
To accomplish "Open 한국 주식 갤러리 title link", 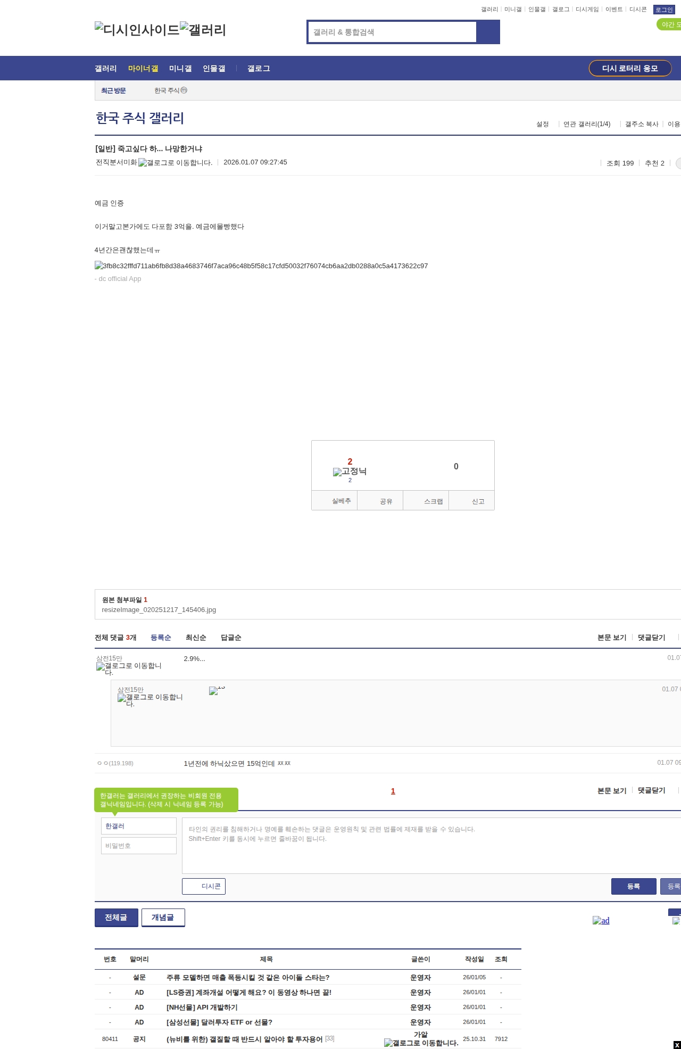I will 139,118.
